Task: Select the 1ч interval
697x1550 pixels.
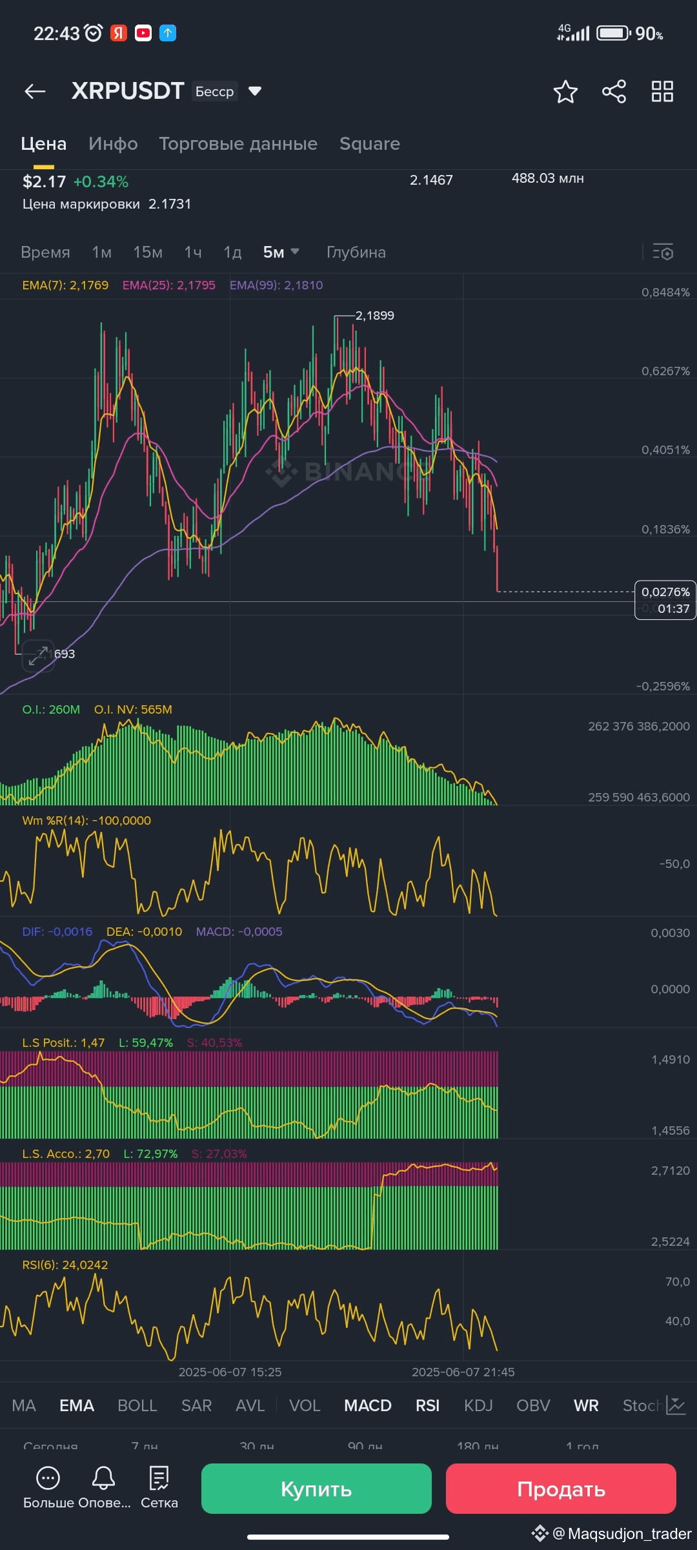Action: point(193,252)
